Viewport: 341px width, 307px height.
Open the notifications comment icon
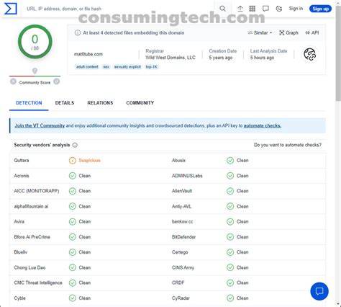click(265, 9)
